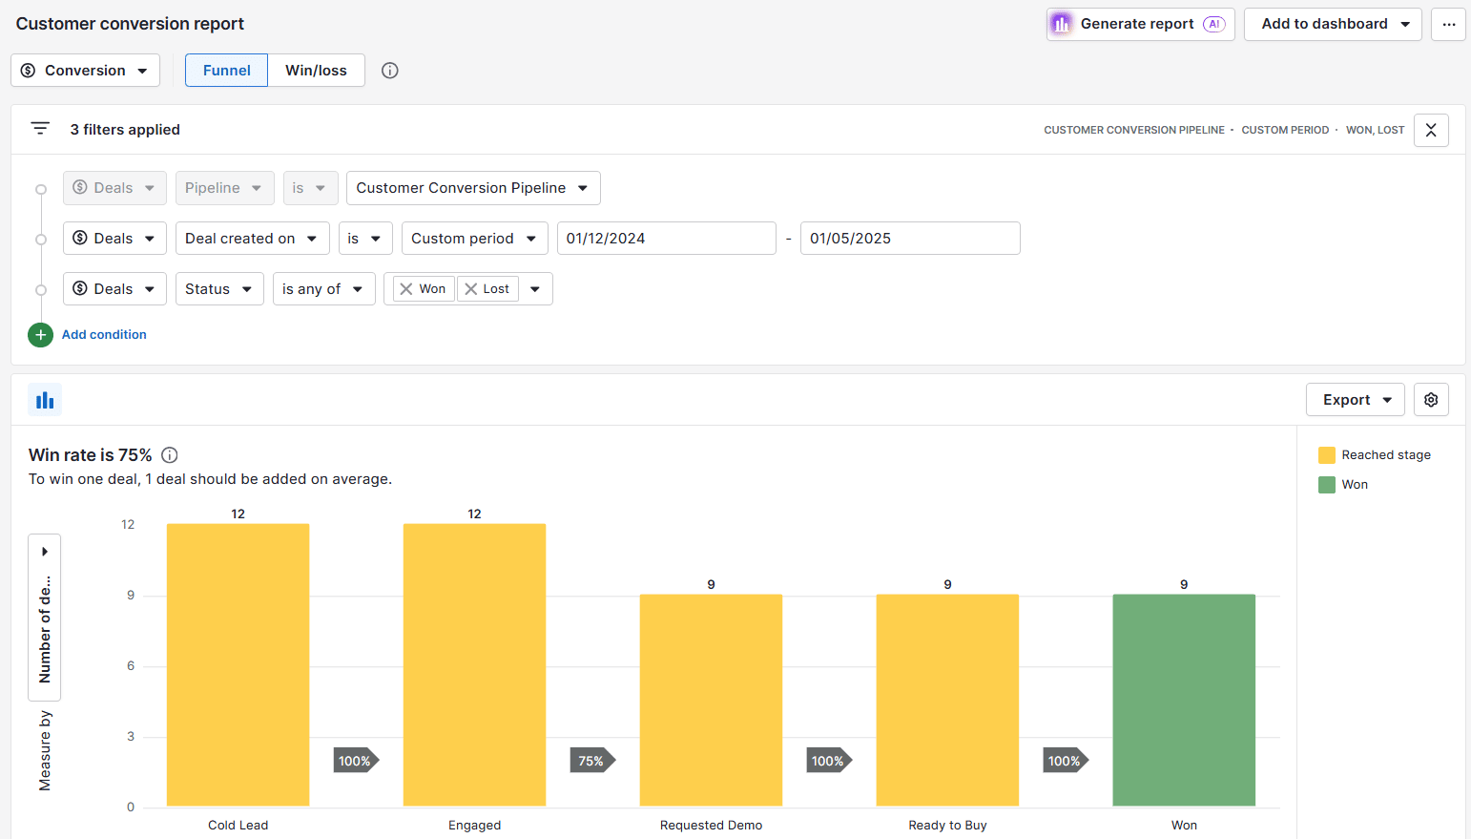
Task: Switch to the Win/loss tab
Action: pos(316,70)
